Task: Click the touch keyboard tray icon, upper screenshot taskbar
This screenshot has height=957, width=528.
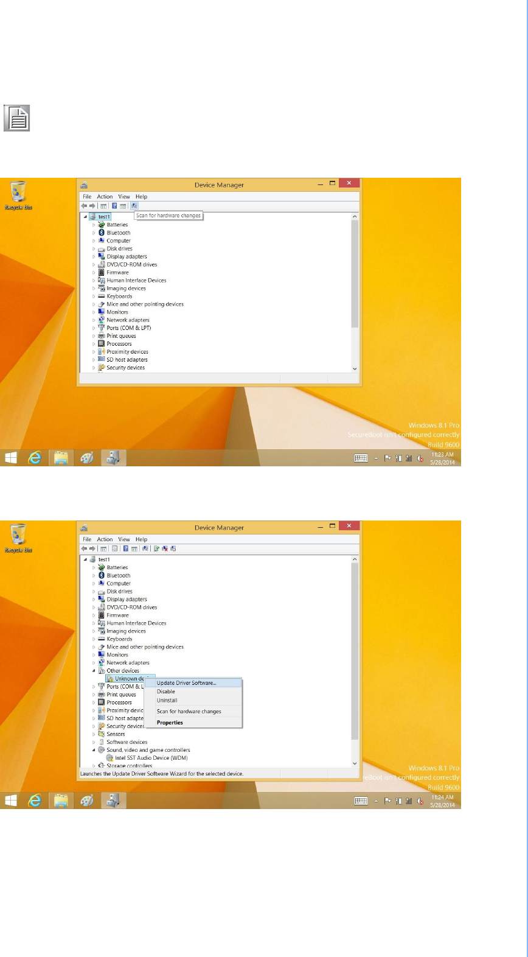Action: point(361,458)
